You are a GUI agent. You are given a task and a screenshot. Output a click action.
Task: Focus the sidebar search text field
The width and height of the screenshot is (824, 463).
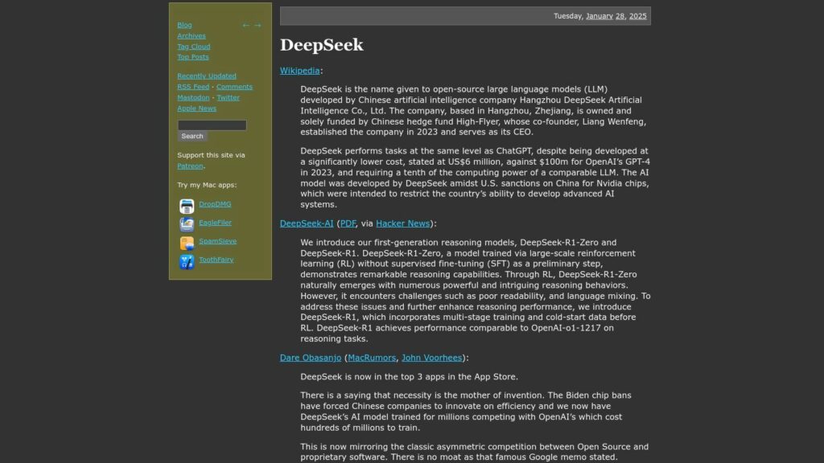(x=212, y=125)
